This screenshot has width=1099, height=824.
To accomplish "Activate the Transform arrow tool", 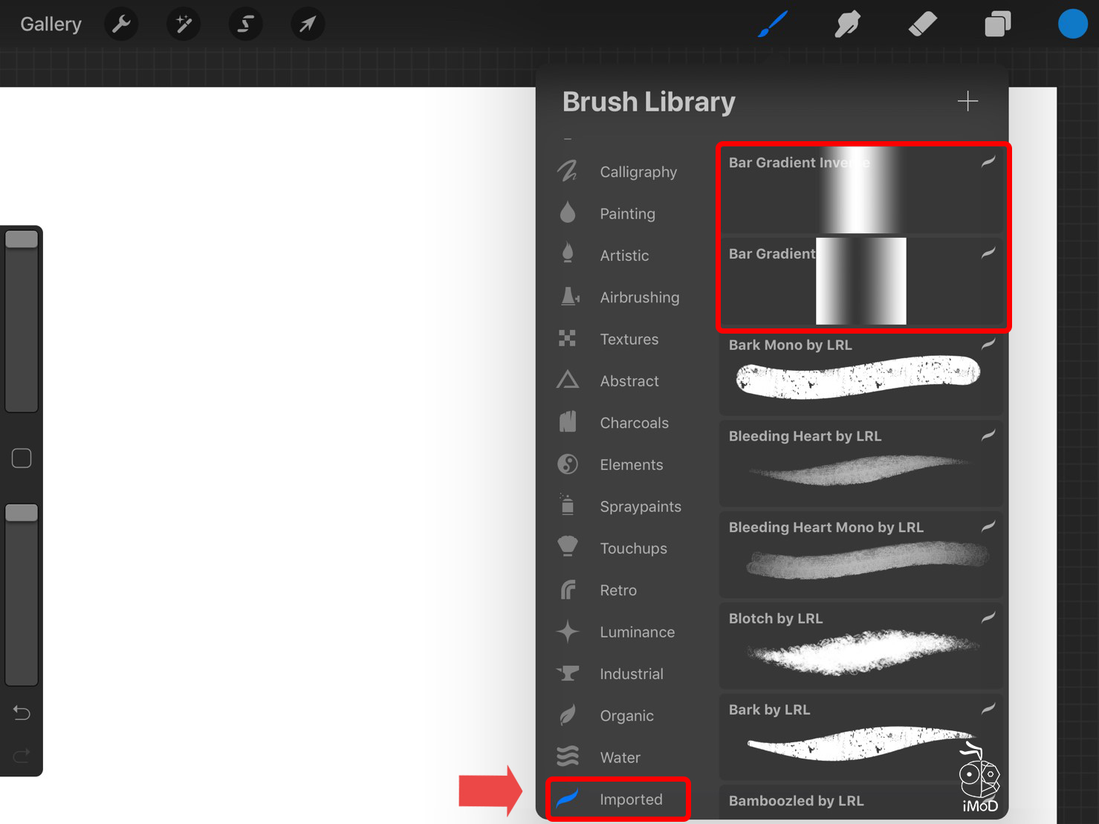I will click(x=307, y=25).
